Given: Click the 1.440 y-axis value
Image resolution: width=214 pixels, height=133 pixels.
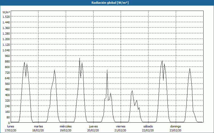Looking at the screenshot, I should 6,22.
